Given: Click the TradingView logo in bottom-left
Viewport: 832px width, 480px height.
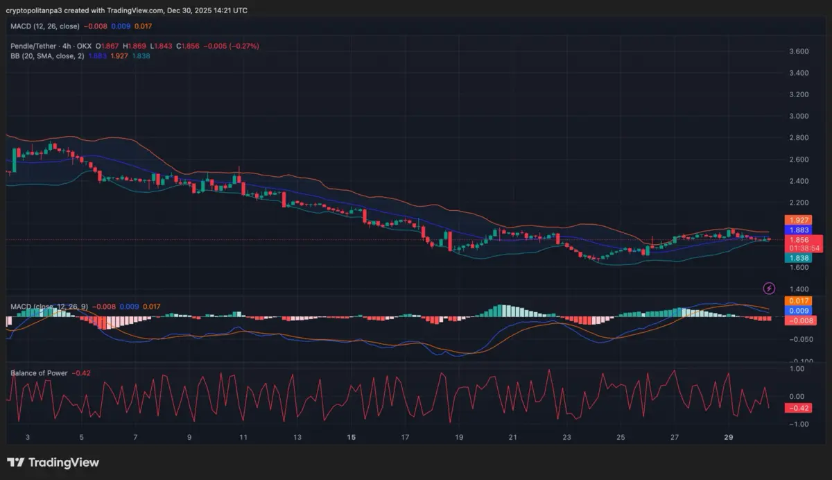Looking at the screenshot, I should [53, 463].
